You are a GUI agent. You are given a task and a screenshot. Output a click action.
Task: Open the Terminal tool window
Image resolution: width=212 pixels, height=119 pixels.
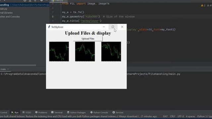click(x=57, y=112)
